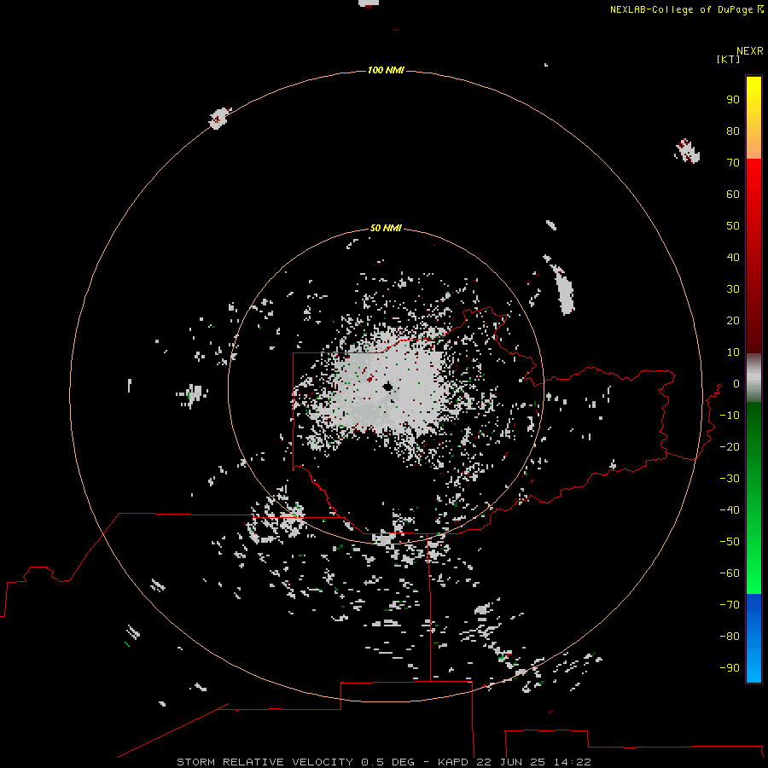Pick the blue band of the velocity scale
Viewport: 768px width, 768px height.
pyautogui.click(x=753, y=638)
